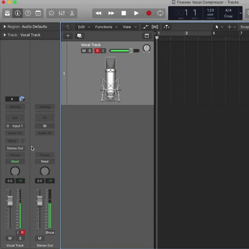Open Quick Help question mark icon

pos(28,13)
